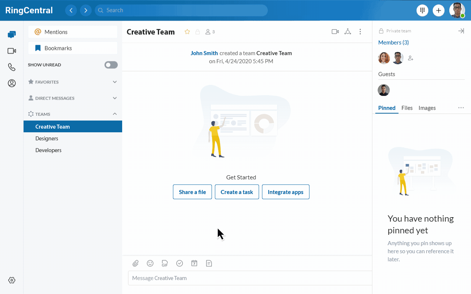
Task: Expand the Direct Messages section
Action: coord(114,98)
